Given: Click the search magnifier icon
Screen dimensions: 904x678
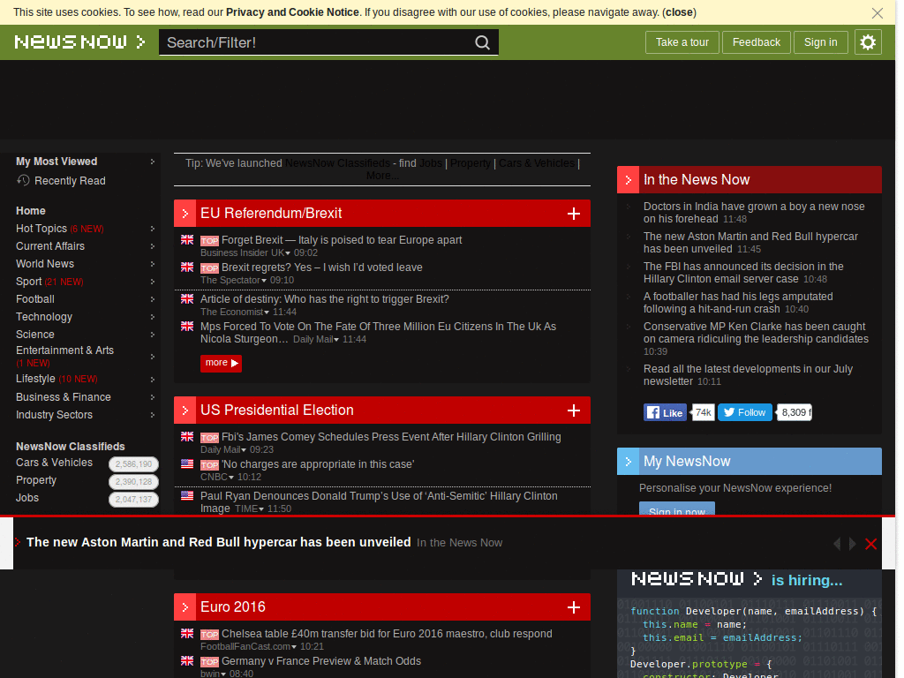Looking at the screenshot, I should point(482,42).
